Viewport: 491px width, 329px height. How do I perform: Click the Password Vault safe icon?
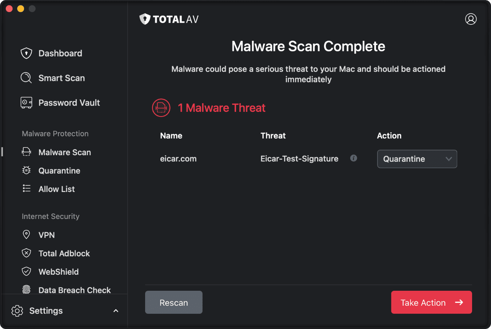coord(26,102)
